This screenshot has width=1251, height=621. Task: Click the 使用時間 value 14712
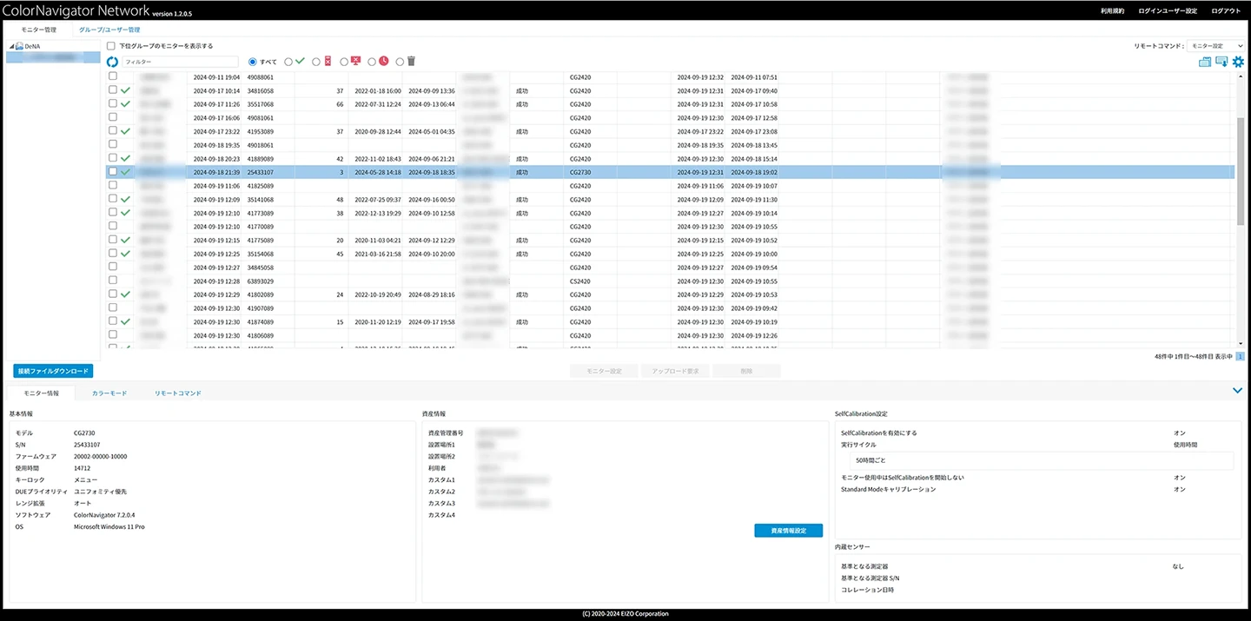tap(82, 467)
